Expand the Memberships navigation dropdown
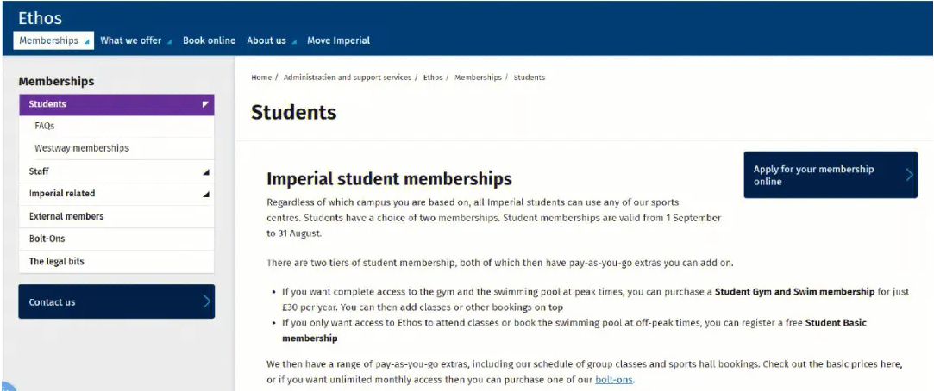The image size is (934, 391). tap(53, 40)
